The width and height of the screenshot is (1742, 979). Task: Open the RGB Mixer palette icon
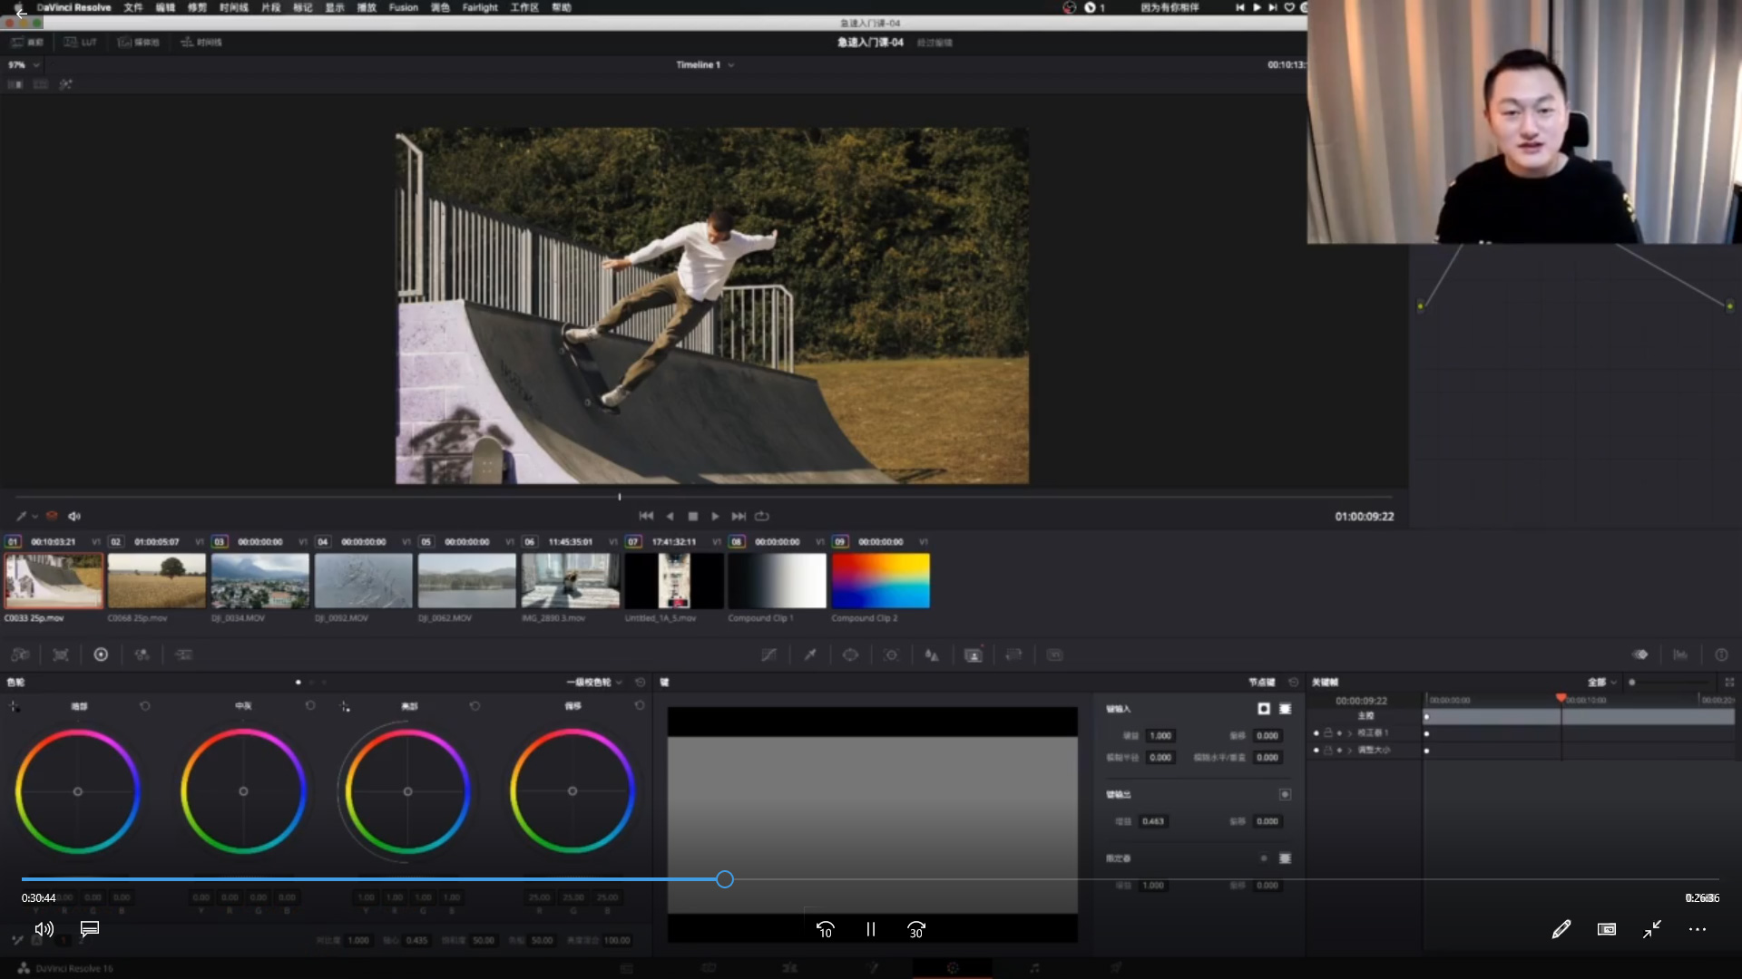142,654
